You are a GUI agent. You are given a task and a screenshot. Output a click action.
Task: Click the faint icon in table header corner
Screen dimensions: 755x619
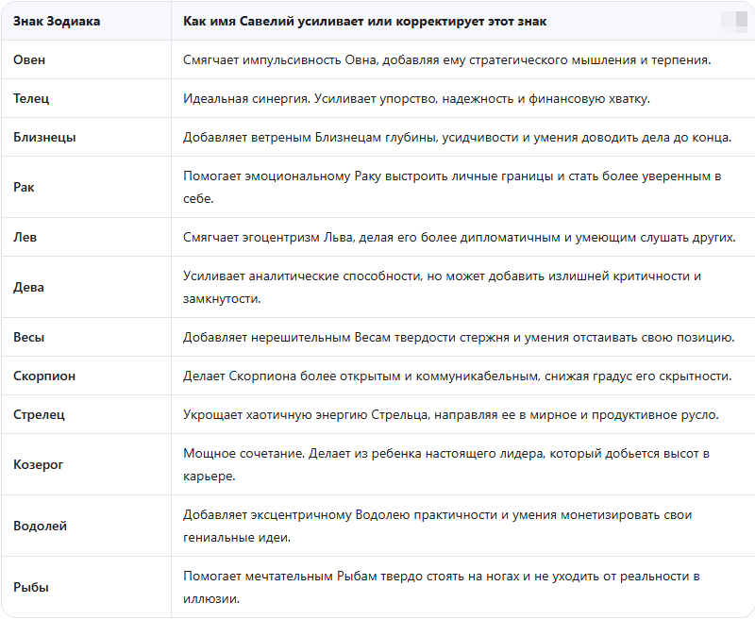[734, 21]
